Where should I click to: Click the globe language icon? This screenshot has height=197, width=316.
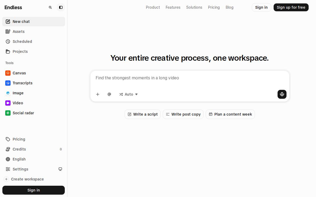[x=8, y=159]
